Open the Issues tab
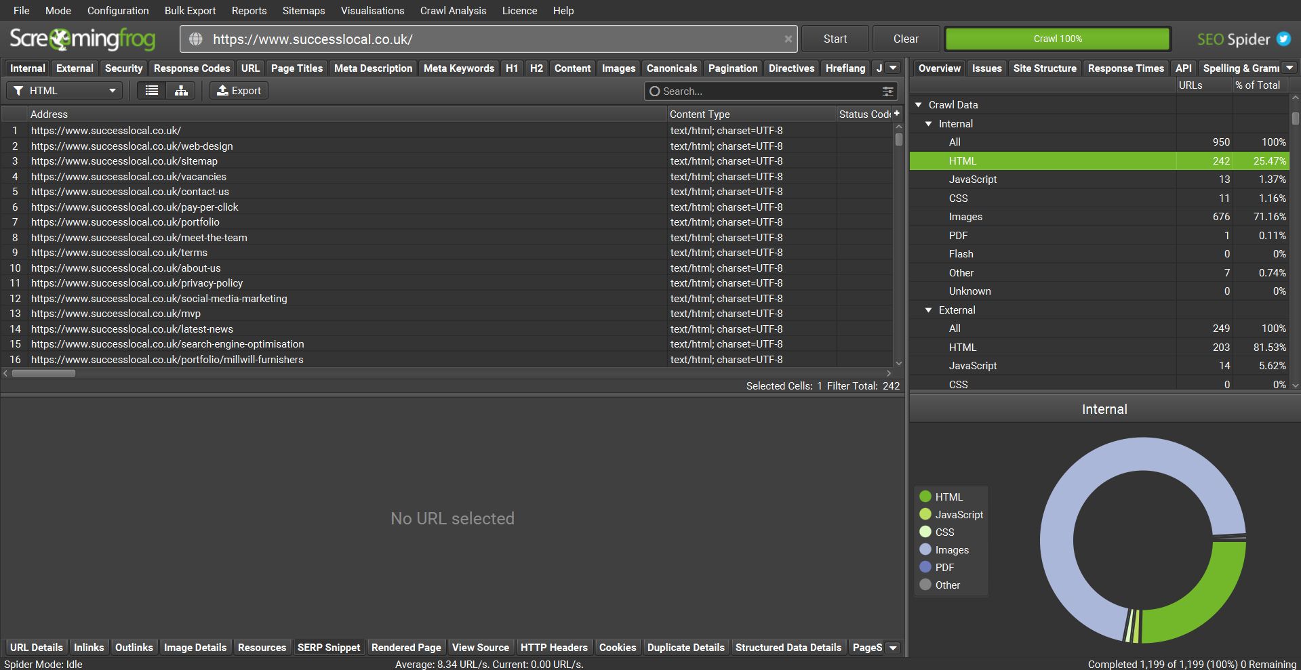Viewport: 1301px width, 670px height. [x=986, y=68]
